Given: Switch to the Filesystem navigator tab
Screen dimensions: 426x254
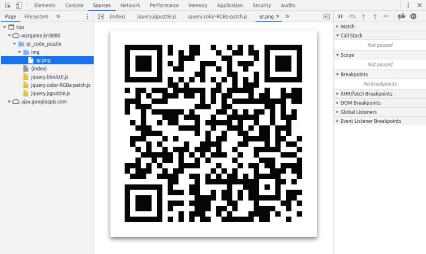Looking at the screenshot, I should point(36,17).
